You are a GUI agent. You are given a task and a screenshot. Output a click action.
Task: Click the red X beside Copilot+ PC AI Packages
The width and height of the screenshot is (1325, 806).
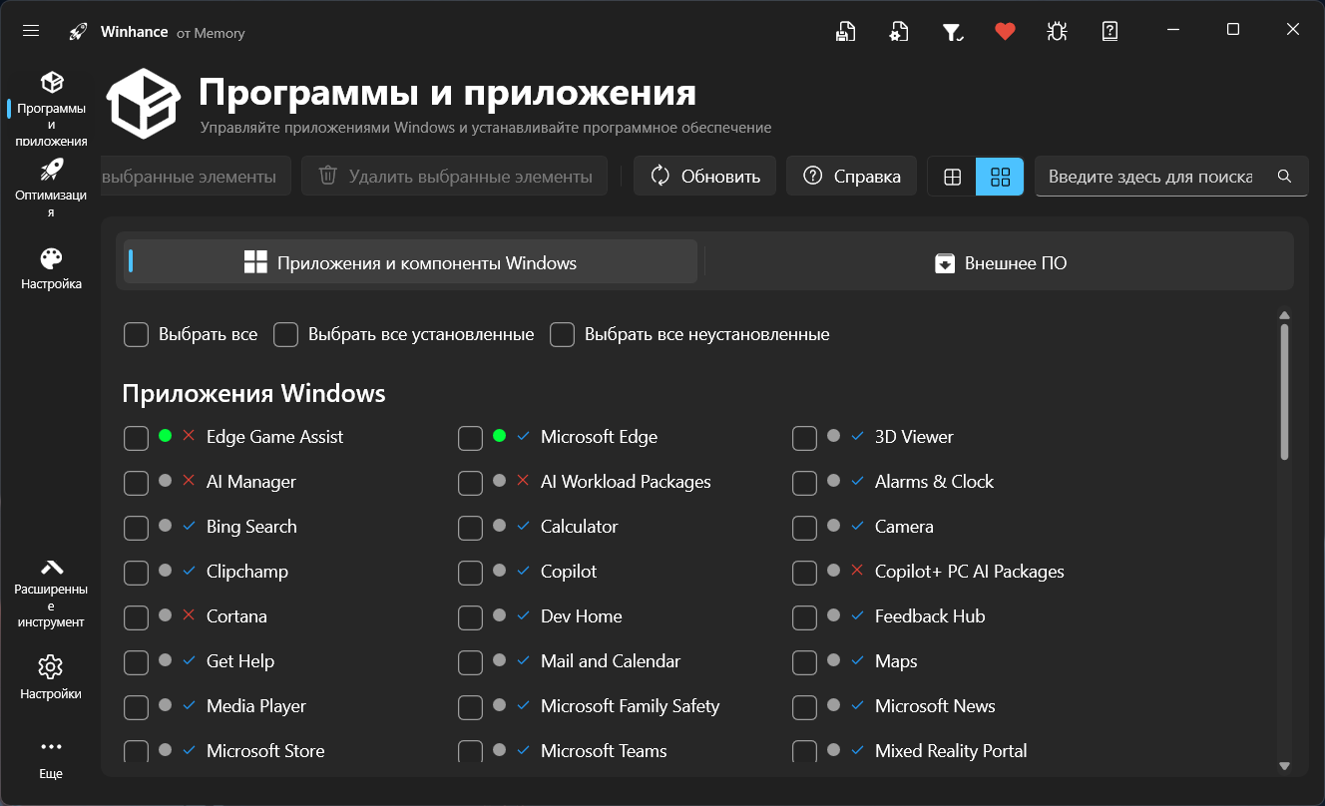[x=857, y=571]
